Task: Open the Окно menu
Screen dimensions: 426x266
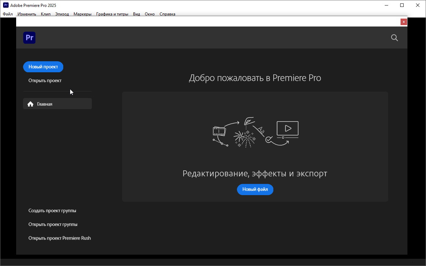Action: tap(150, 14)
